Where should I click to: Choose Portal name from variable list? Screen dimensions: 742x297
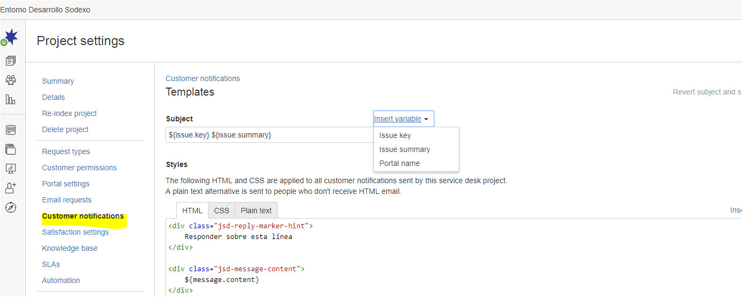point(399,163)
